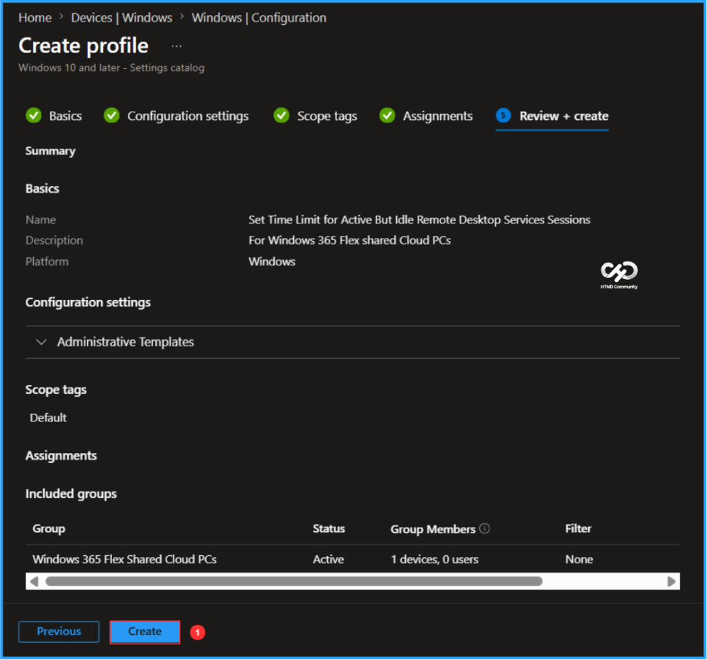Click the Group Members info icon

[484, 528]
